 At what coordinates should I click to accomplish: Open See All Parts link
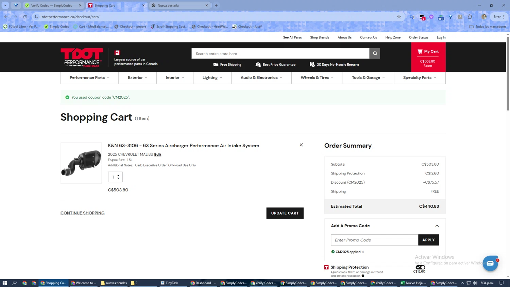[x=292, y=37]
